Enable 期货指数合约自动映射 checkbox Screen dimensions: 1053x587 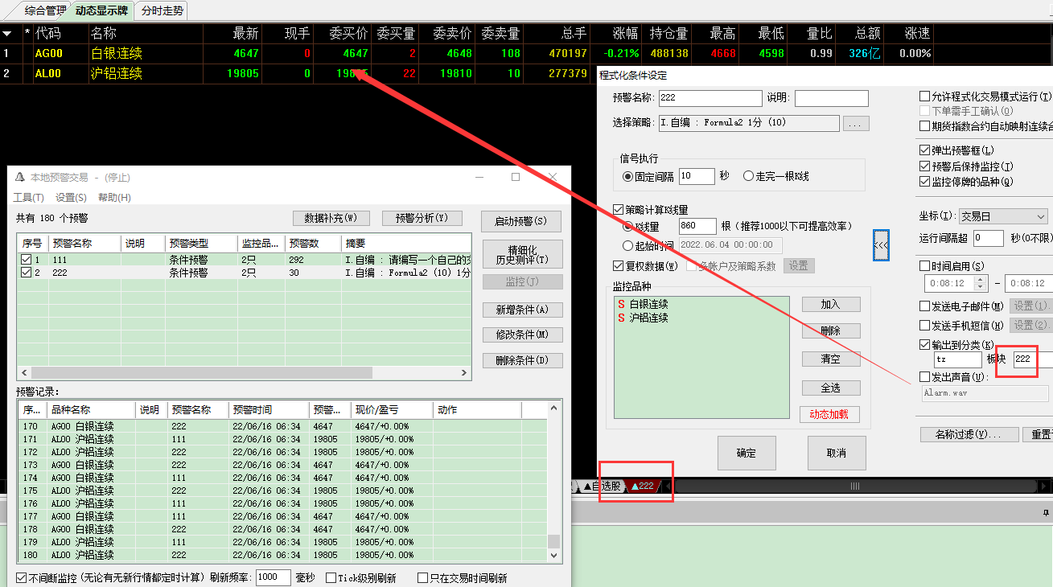924,126
